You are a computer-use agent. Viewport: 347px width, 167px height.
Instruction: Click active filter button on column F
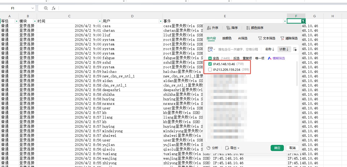click(x=303, y=21)
